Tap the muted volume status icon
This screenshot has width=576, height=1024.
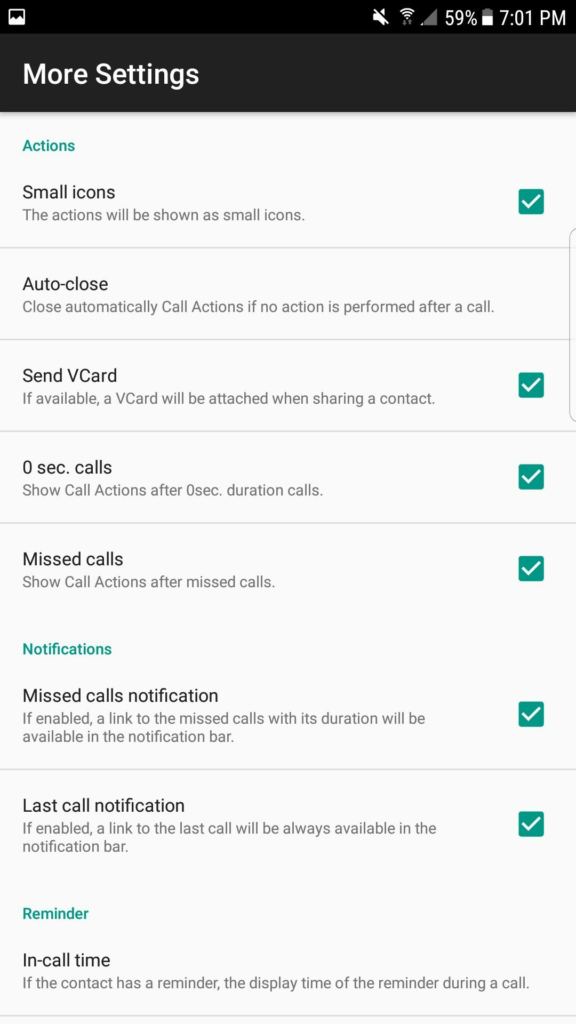coord(380,17)
